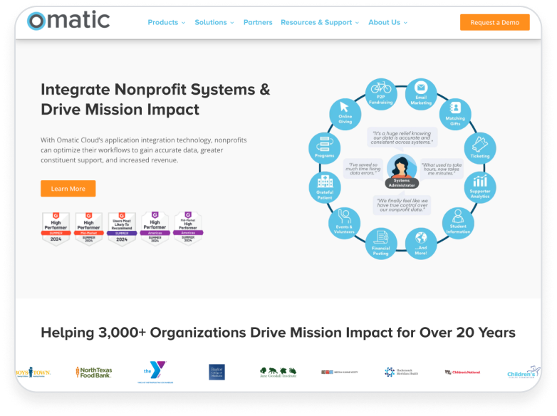557x416 pixels.
Task: Select the Children's National logo
Action: (462, 373)
